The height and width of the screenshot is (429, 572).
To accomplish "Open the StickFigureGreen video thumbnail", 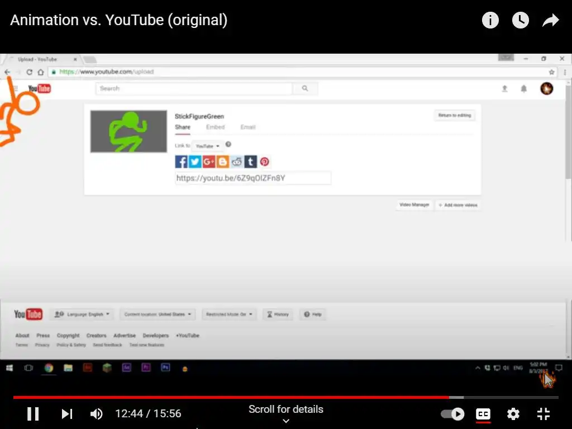I will [129, 131].
